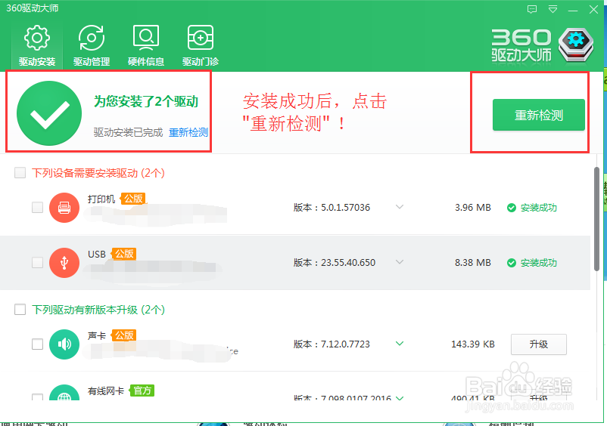
Task: Click the green sound card speaker icon
Action: click(64, 344)
